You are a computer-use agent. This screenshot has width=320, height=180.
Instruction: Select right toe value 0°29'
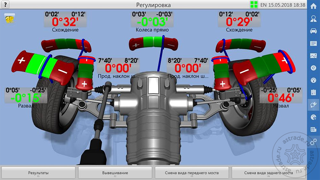[239, 22]
